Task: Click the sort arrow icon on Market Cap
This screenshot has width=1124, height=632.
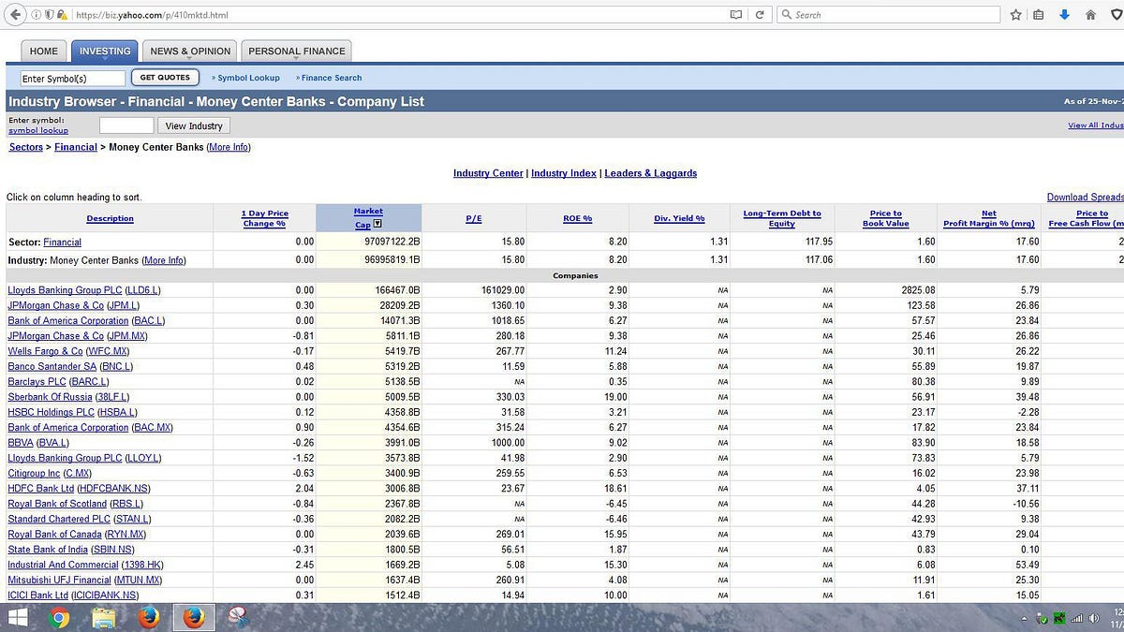Action: [x=377, y=224]
